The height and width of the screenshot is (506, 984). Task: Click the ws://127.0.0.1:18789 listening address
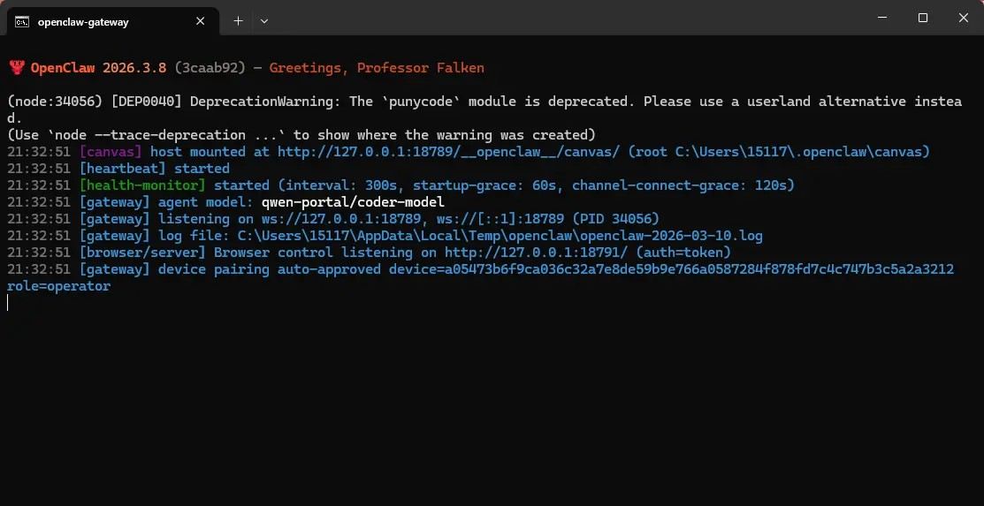coord(340,219)
